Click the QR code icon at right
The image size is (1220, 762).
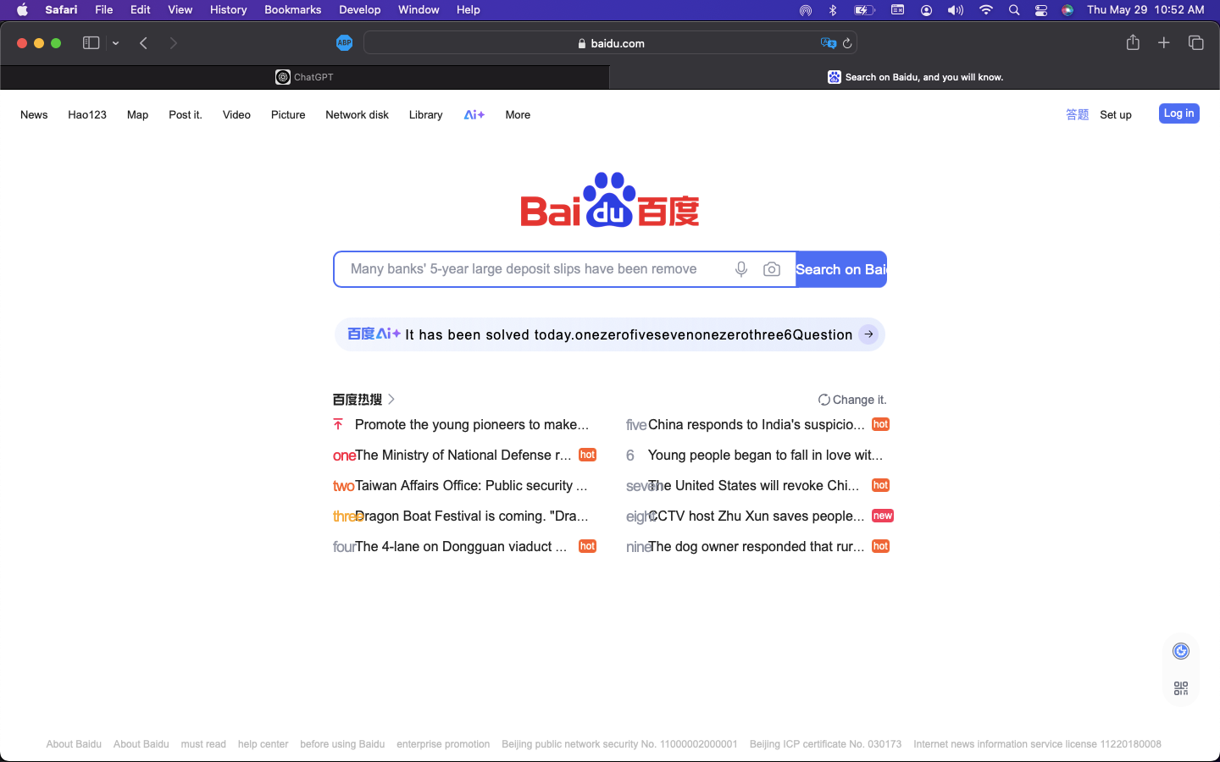point(1181,688)
